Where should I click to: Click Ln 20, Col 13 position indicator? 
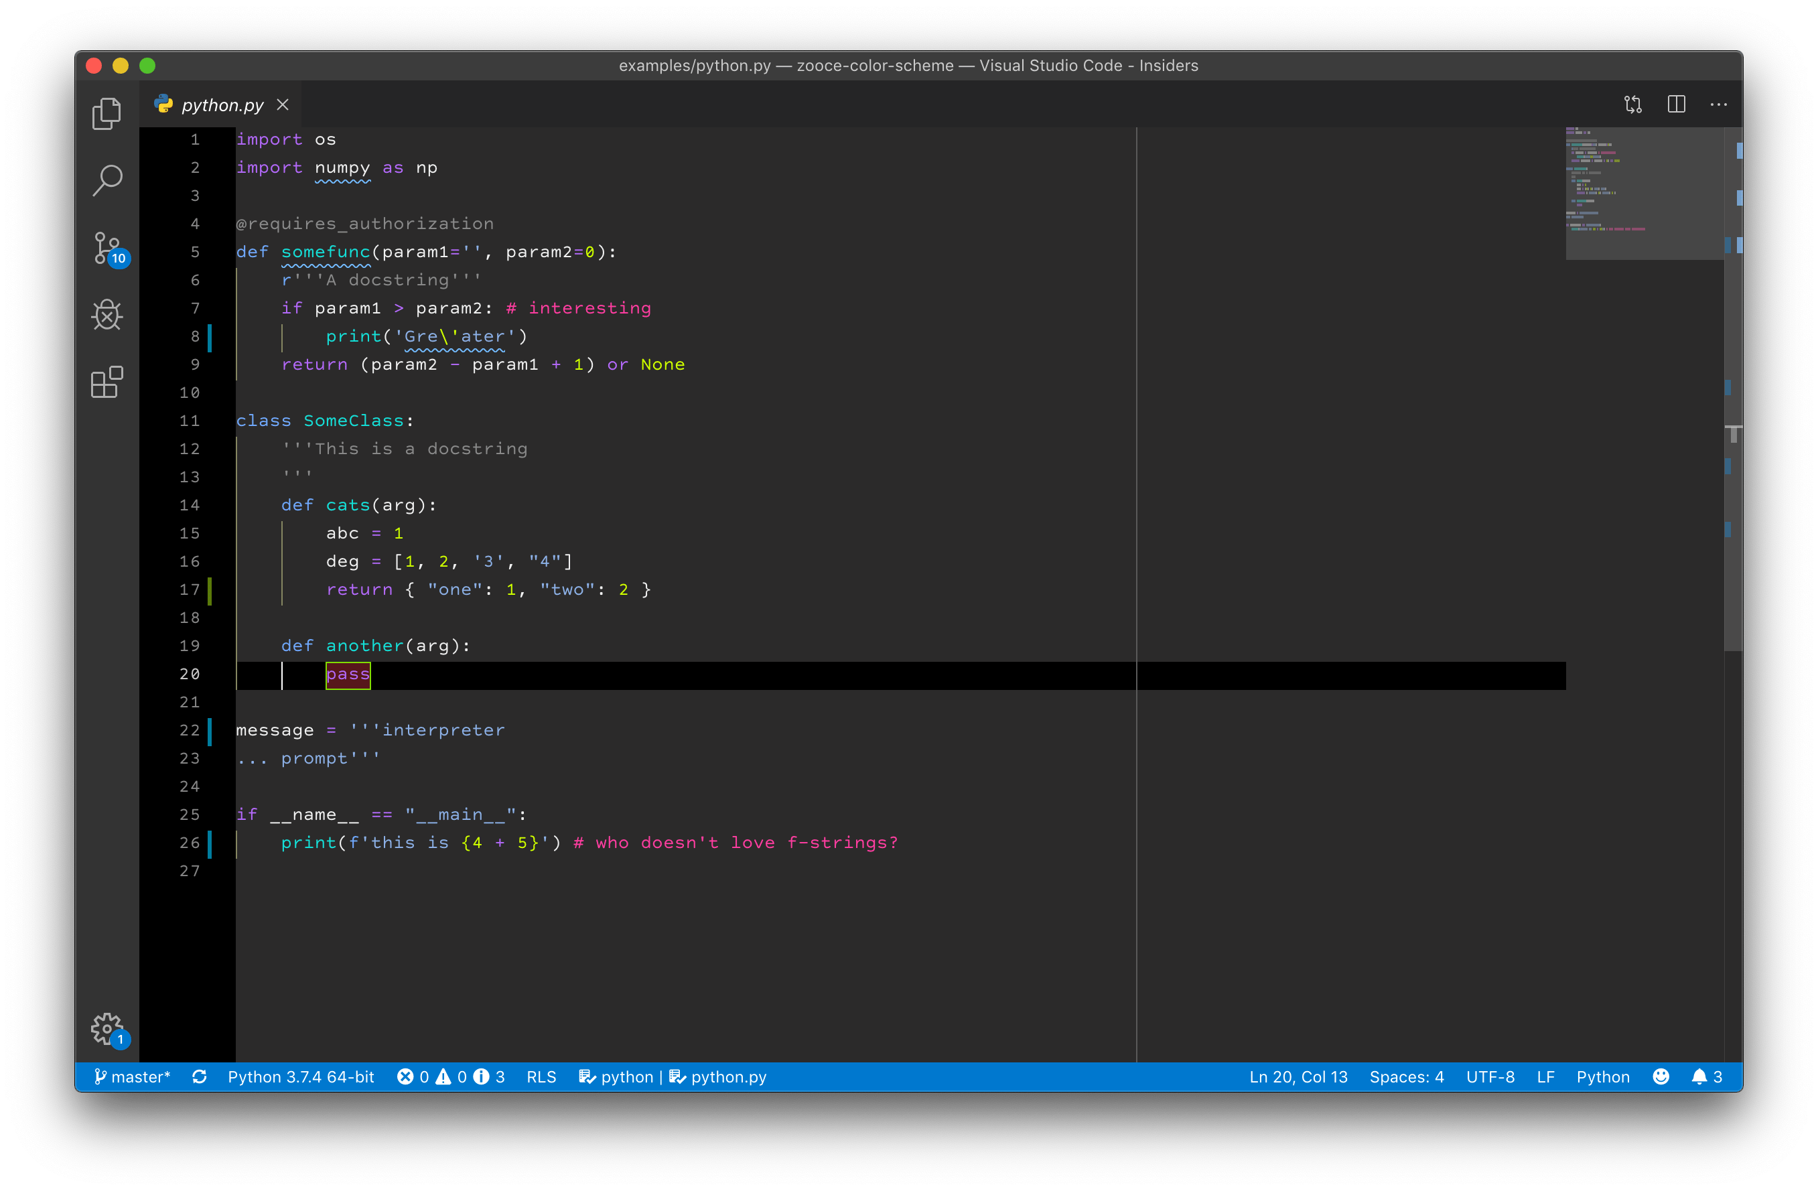click(x=1298, y=1076)
